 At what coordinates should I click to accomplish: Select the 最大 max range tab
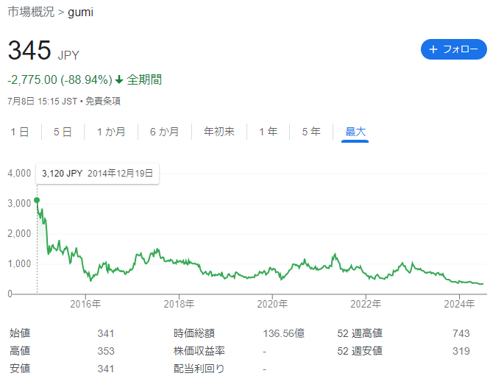(355, 132)
